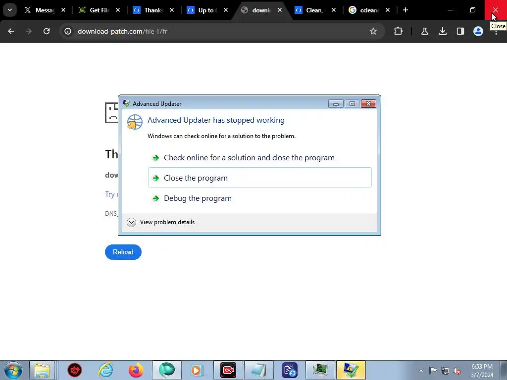507x380 pixels.
Task: Open Windows Explorer from taskbar
Action: tap(43, 370)
